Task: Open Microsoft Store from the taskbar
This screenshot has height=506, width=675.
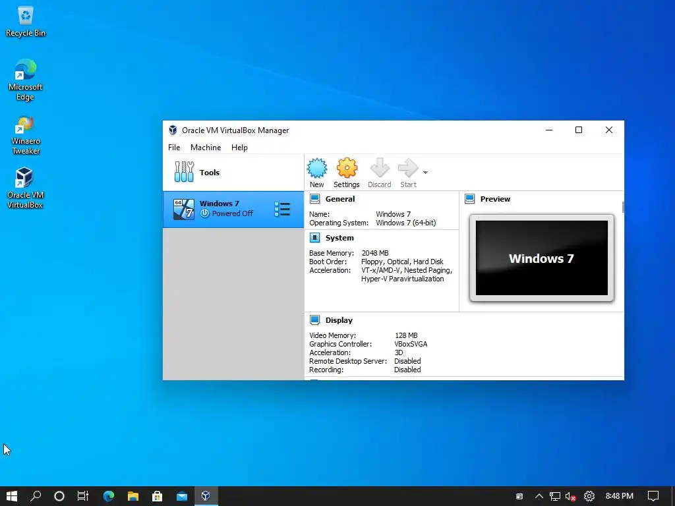Action: (x=158, y=496)
